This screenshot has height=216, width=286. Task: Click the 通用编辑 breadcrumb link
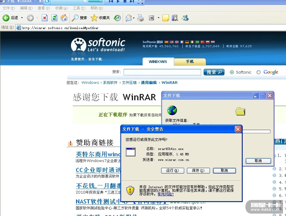(x=149, y=83)
